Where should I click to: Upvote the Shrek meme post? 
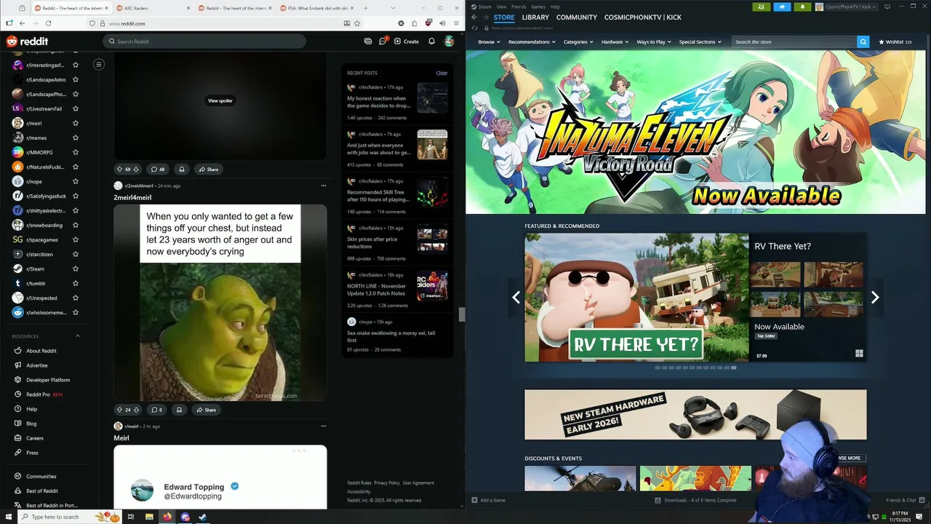(120, 410)
